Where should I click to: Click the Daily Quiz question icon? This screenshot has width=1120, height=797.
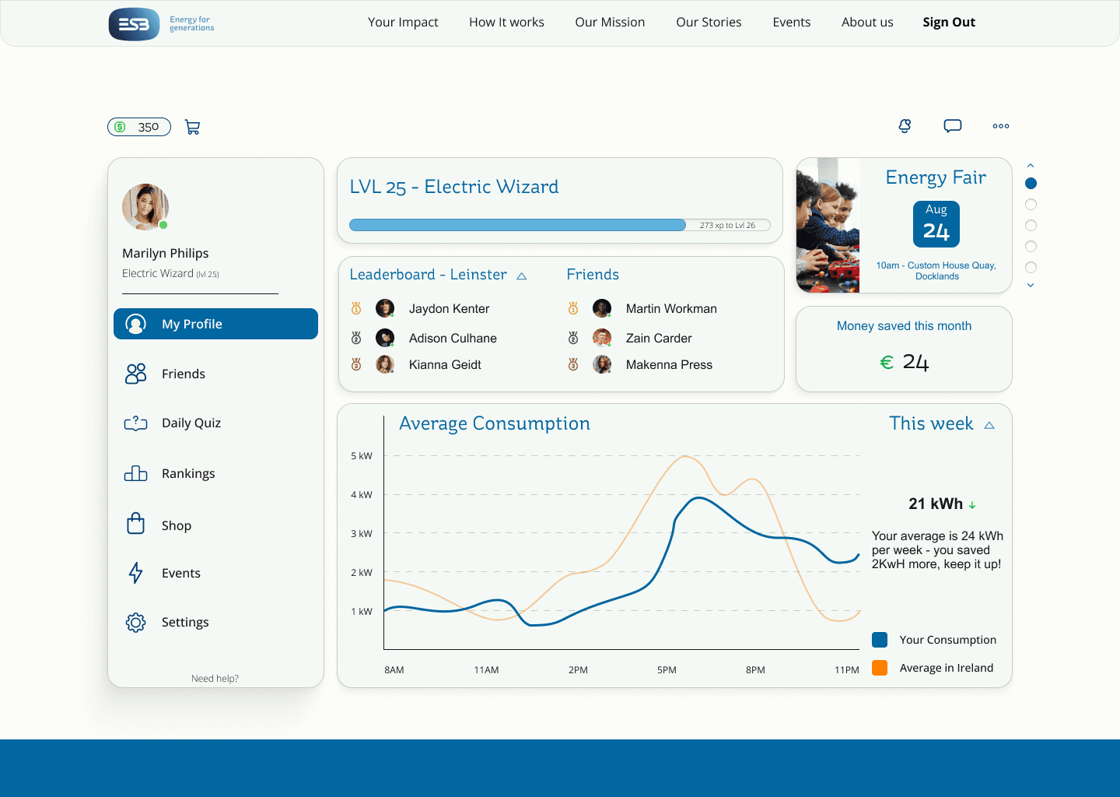point(136,423)
